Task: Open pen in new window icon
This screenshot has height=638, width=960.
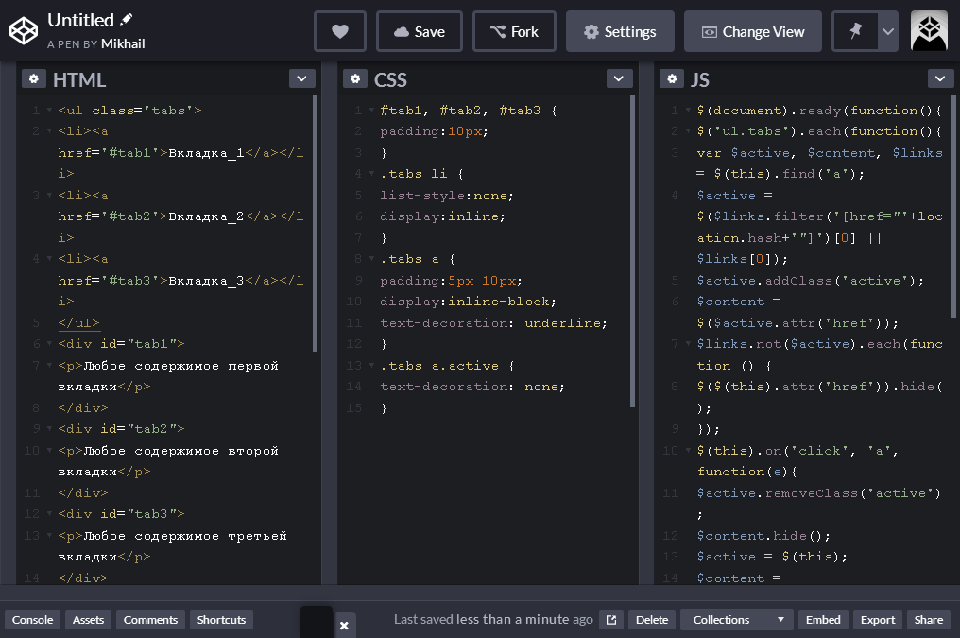Action: coord(611,620)
